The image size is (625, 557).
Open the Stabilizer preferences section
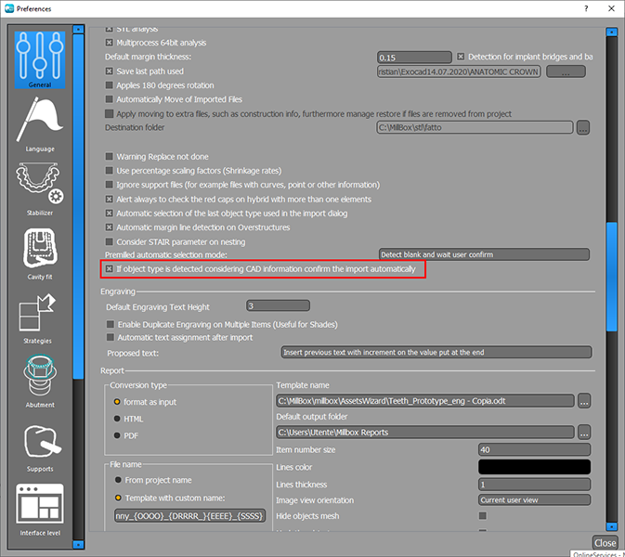(40, 188)
